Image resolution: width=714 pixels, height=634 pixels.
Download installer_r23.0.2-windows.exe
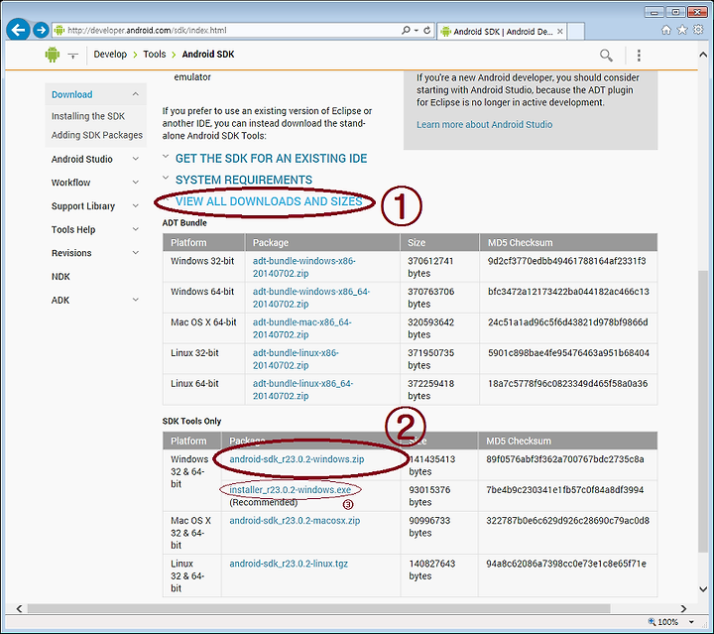(x=290, y=489)
